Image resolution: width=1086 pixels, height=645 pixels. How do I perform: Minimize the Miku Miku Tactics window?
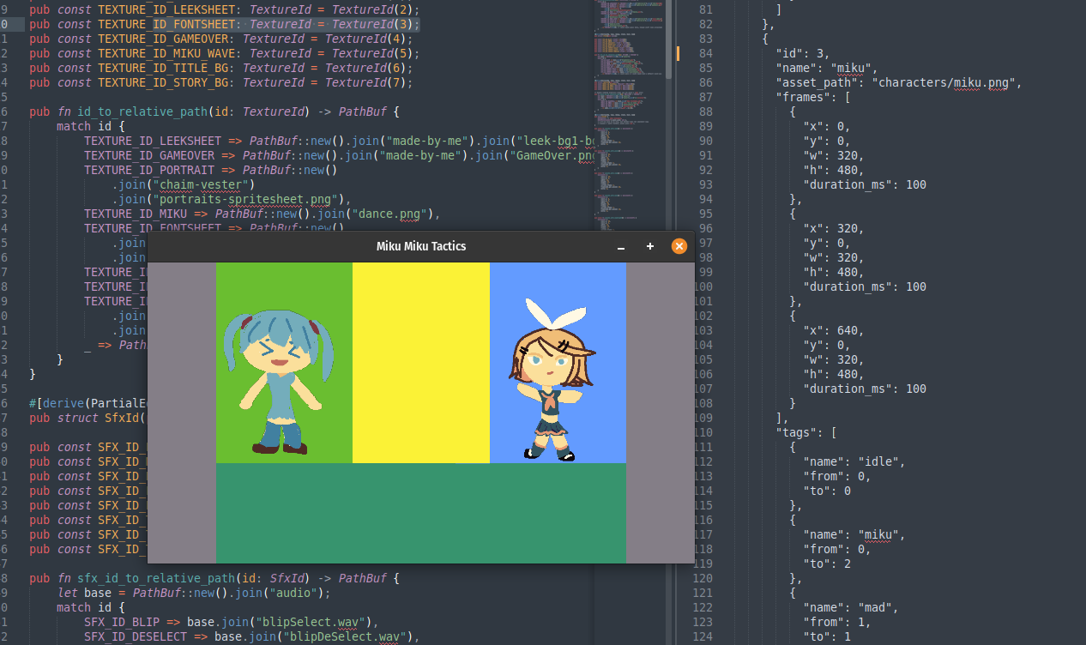621,246
